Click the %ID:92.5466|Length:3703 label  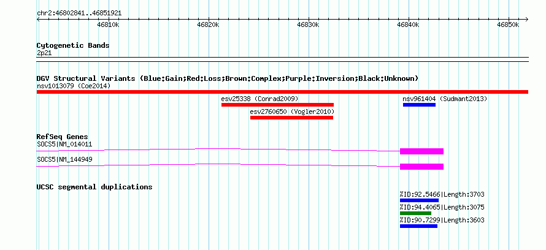[442, 194]
